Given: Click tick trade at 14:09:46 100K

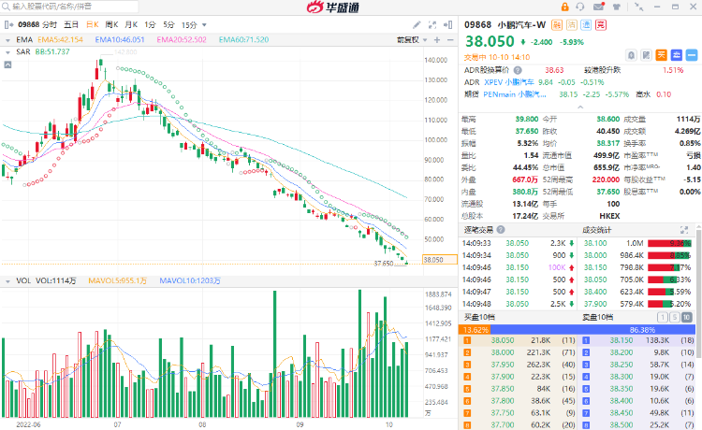Looking at the screenshot, I should coord(519,267).
